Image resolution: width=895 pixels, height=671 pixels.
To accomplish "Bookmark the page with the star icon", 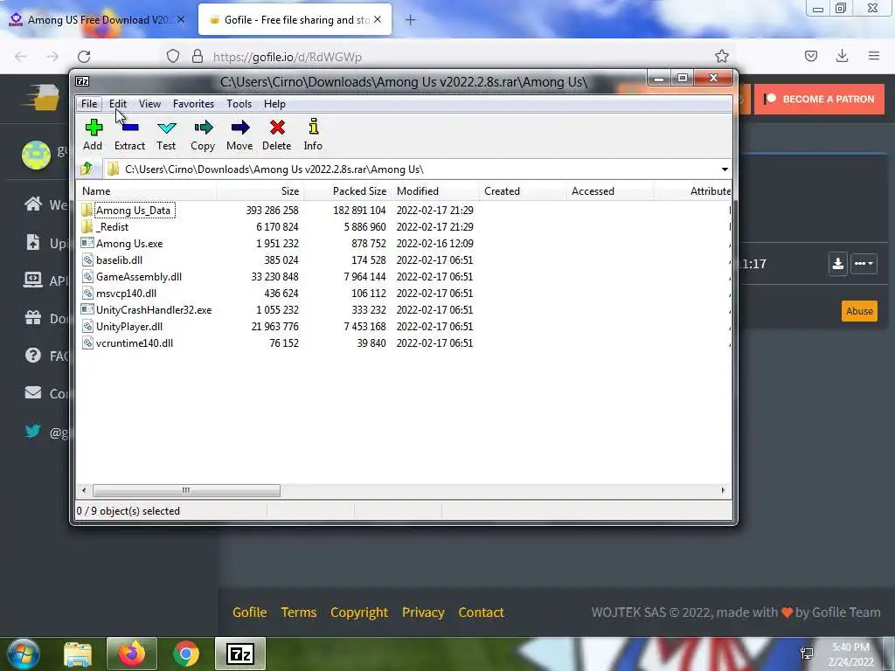I will tap(721, 56).
